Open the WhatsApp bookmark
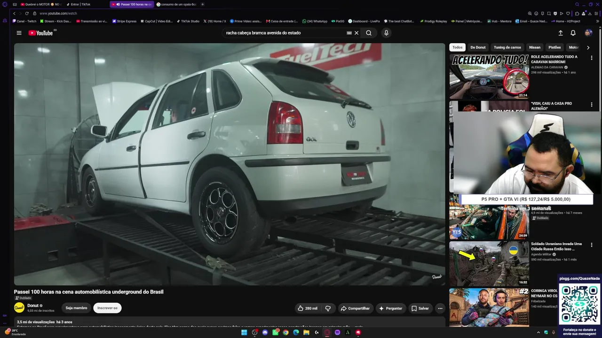 tap(315, 21)
